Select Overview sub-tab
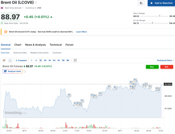Screen dimensions: 175x134 [x=5, y=53]
